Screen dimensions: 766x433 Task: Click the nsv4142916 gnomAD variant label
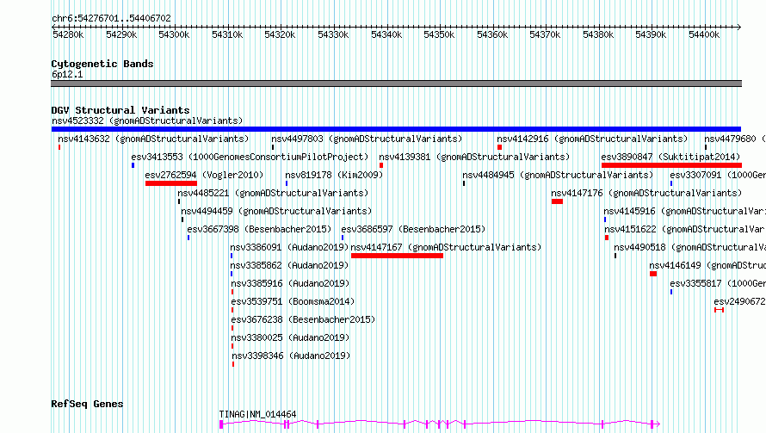tap(592, 139)
